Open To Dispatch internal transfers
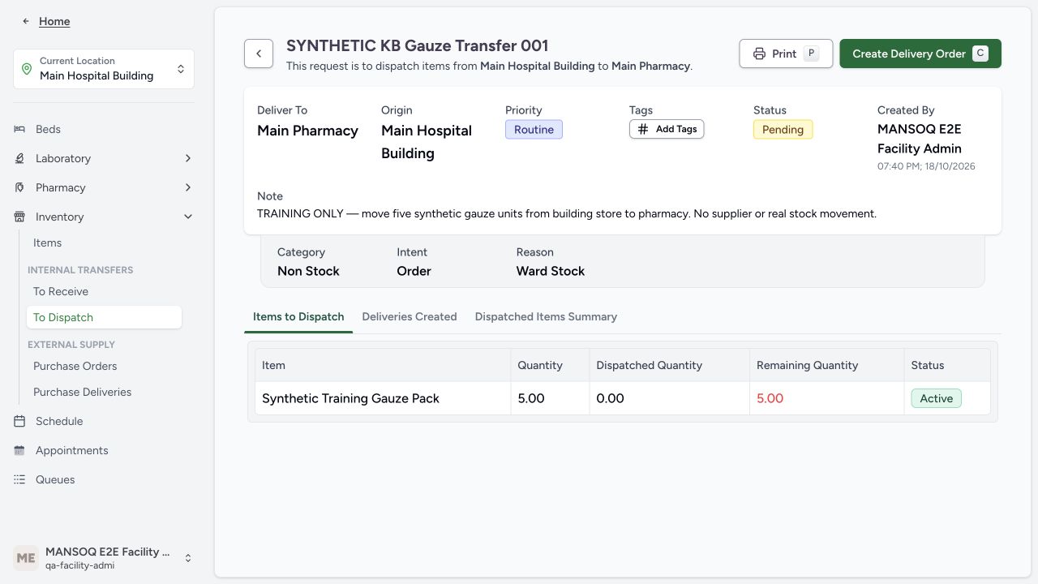This screenshot has width=1038, height=584. (104, 317)
